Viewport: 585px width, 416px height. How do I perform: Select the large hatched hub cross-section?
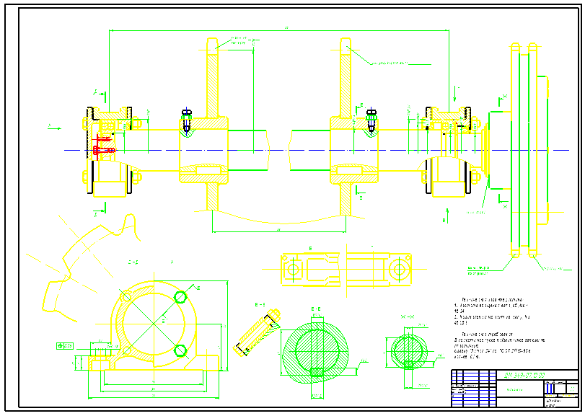pos(317,353)
